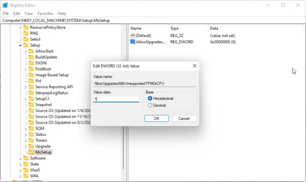Click the Value name field

[x=145, y=84]
